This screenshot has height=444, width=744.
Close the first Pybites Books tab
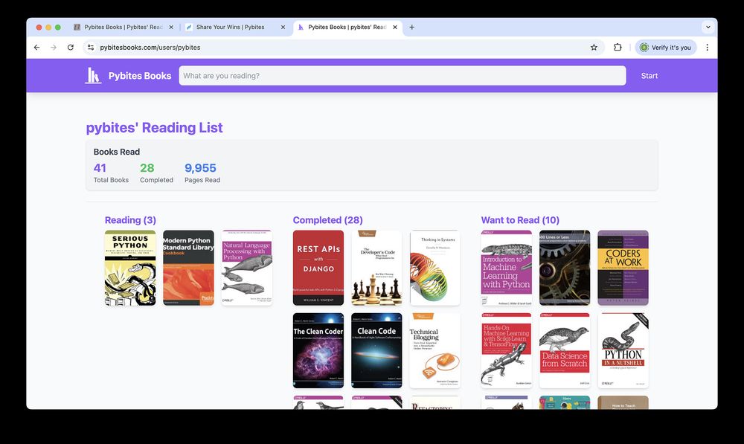pos(171,27)
